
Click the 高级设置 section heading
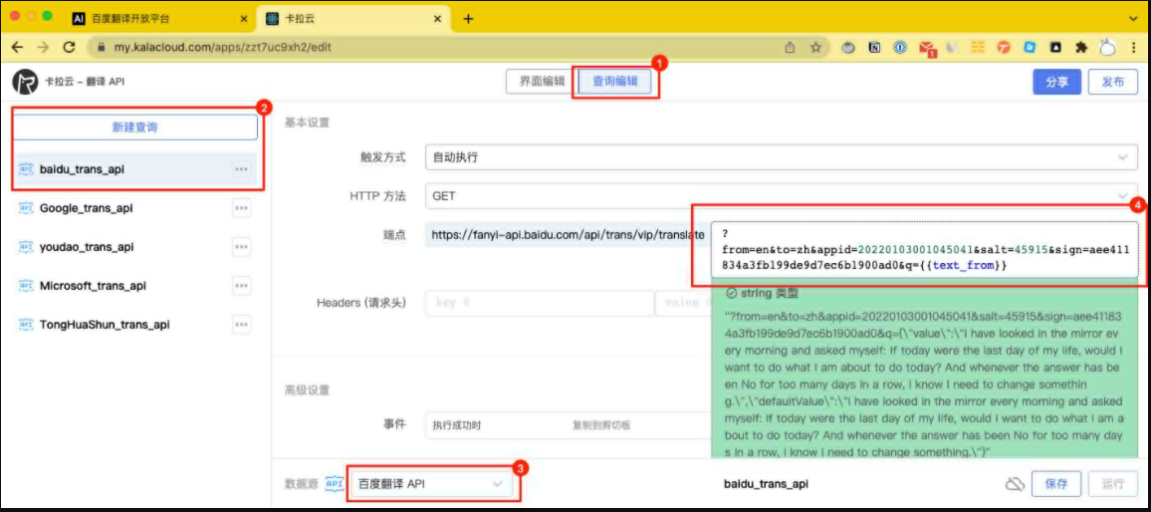307,388
